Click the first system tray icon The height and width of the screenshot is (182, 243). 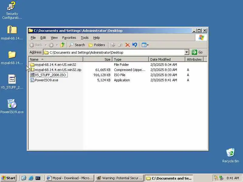click(216, 178)
